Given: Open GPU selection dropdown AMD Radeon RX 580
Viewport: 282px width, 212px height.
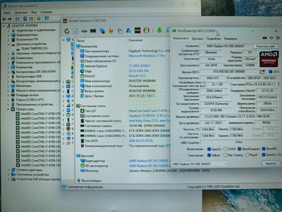Looking at the screenshot, I should pos(200,164).
